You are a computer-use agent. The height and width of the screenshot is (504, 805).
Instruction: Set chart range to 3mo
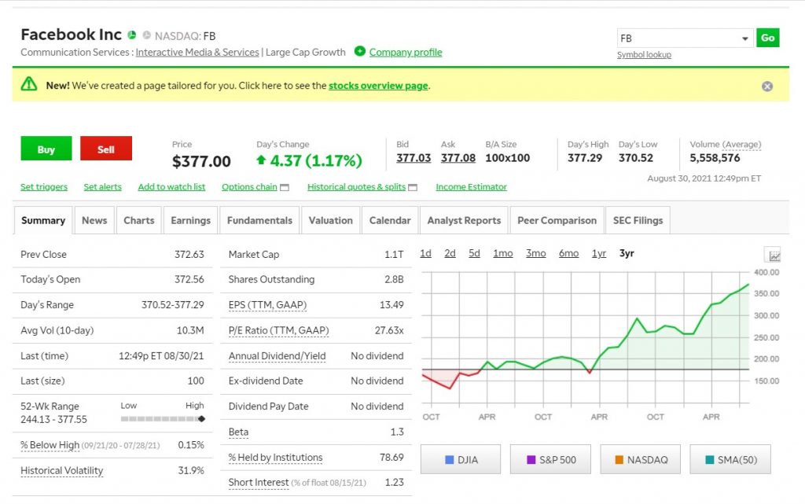[x=536, y=253]
